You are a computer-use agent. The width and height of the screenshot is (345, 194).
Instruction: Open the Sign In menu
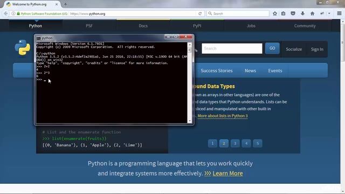click(317, 49)
